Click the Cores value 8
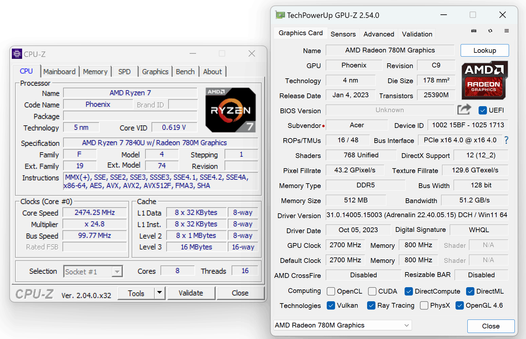 (x=177, y=271)
